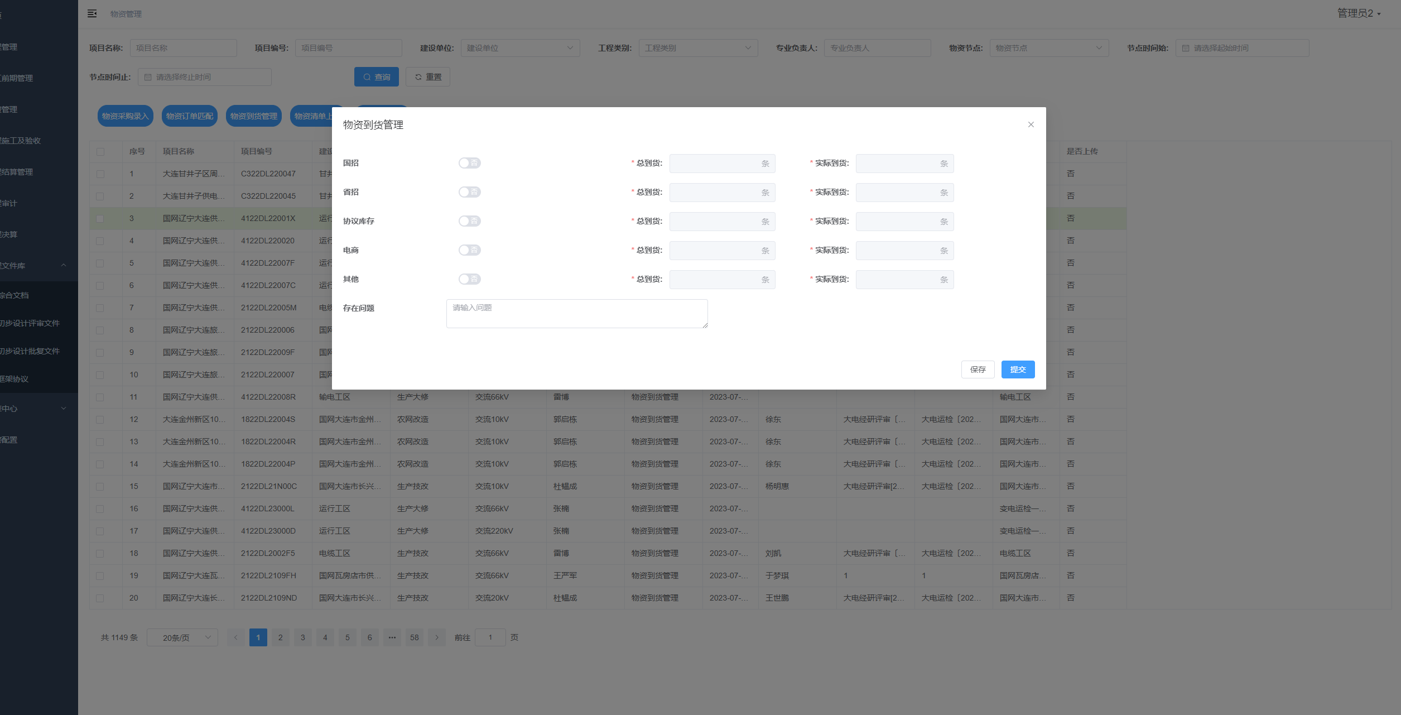Click the 项目名称 search field
1401x715 pixels.
click(184, 48)
